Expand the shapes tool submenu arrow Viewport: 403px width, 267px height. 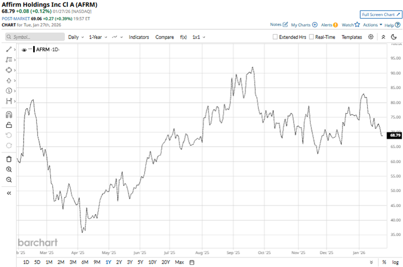click(x=15, y=70)
